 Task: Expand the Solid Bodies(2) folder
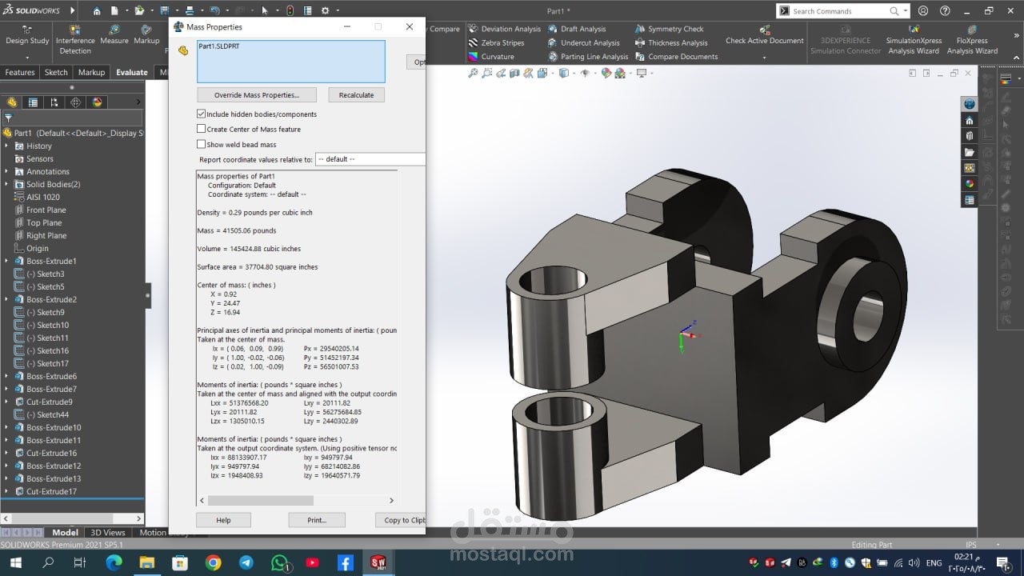pyautogui.click(x=7, y=185)
